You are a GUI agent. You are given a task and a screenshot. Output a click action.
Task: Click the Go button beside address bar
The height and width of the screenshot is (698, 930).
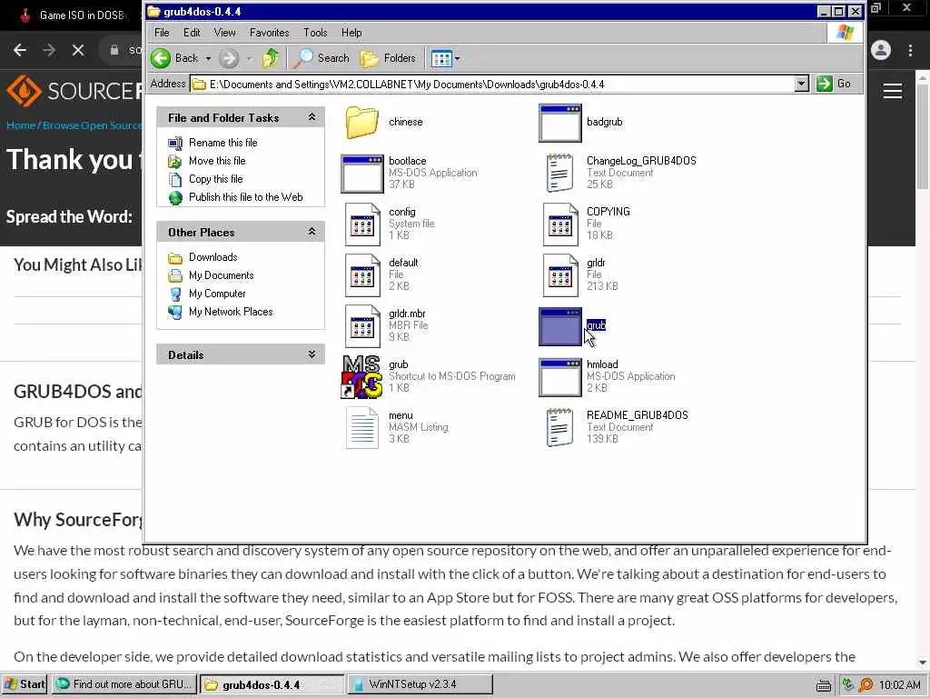[834, 84]
